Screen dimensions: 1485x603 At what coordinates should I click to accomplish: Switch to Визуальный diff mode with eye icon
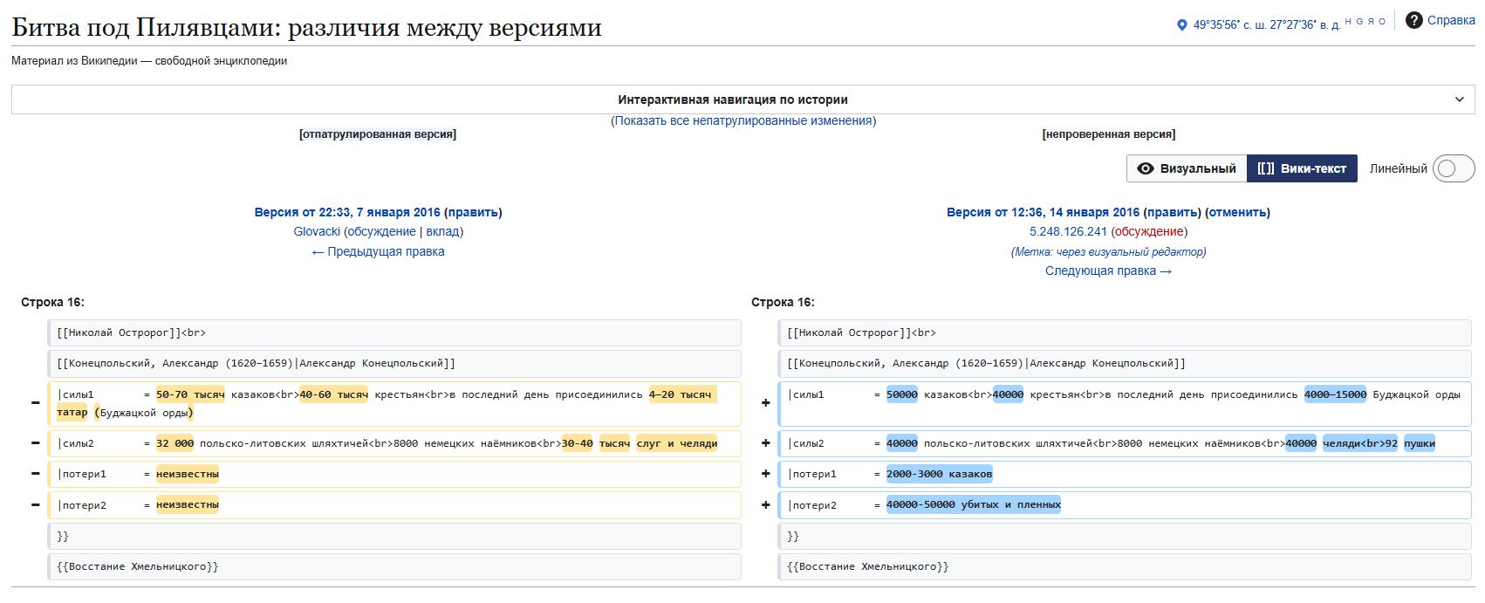coord(1187,168)
